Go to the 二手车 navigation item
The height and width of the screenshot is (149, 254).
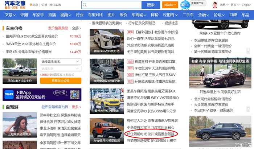point(188,15)
